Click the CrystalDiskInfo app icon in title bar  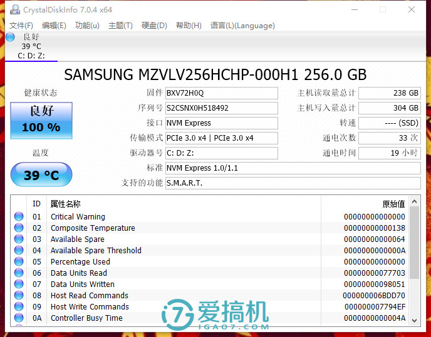pyautogui.click(x=15, y=9)
